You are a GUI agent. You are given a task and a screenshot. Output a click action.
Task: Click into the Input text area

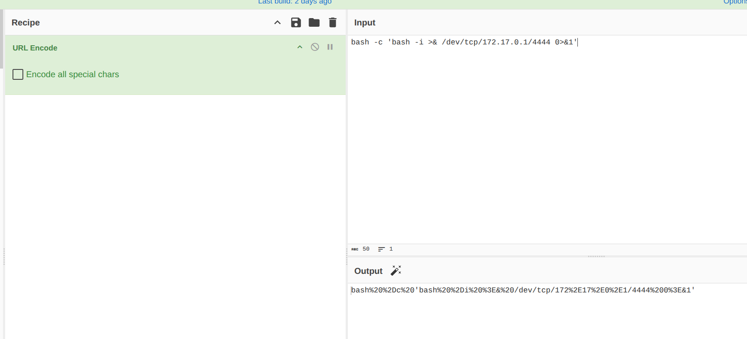tap(547, 140)
